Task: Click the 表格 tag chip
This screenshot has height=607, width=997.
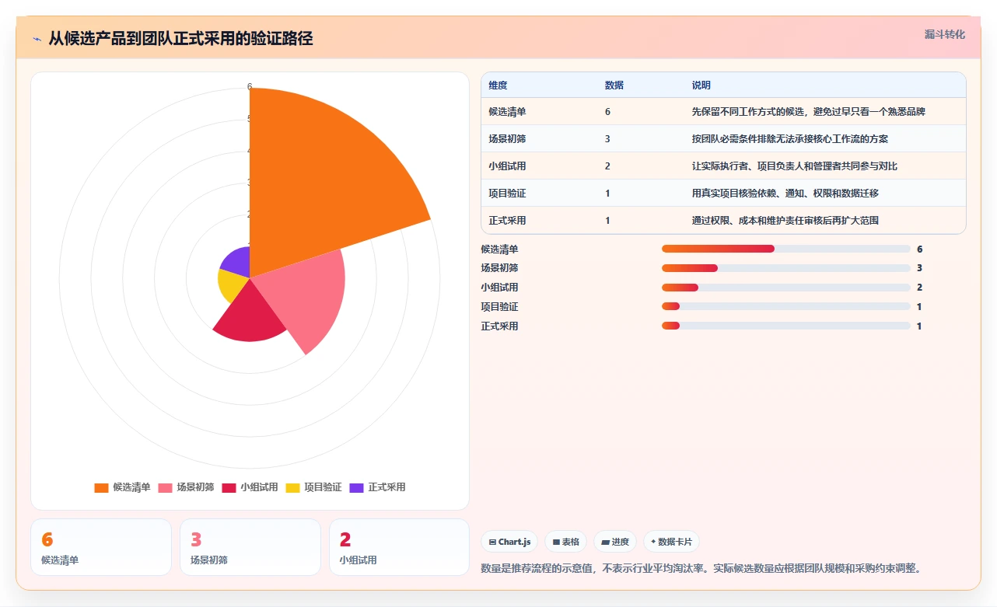Action: (x=566, y=542)
